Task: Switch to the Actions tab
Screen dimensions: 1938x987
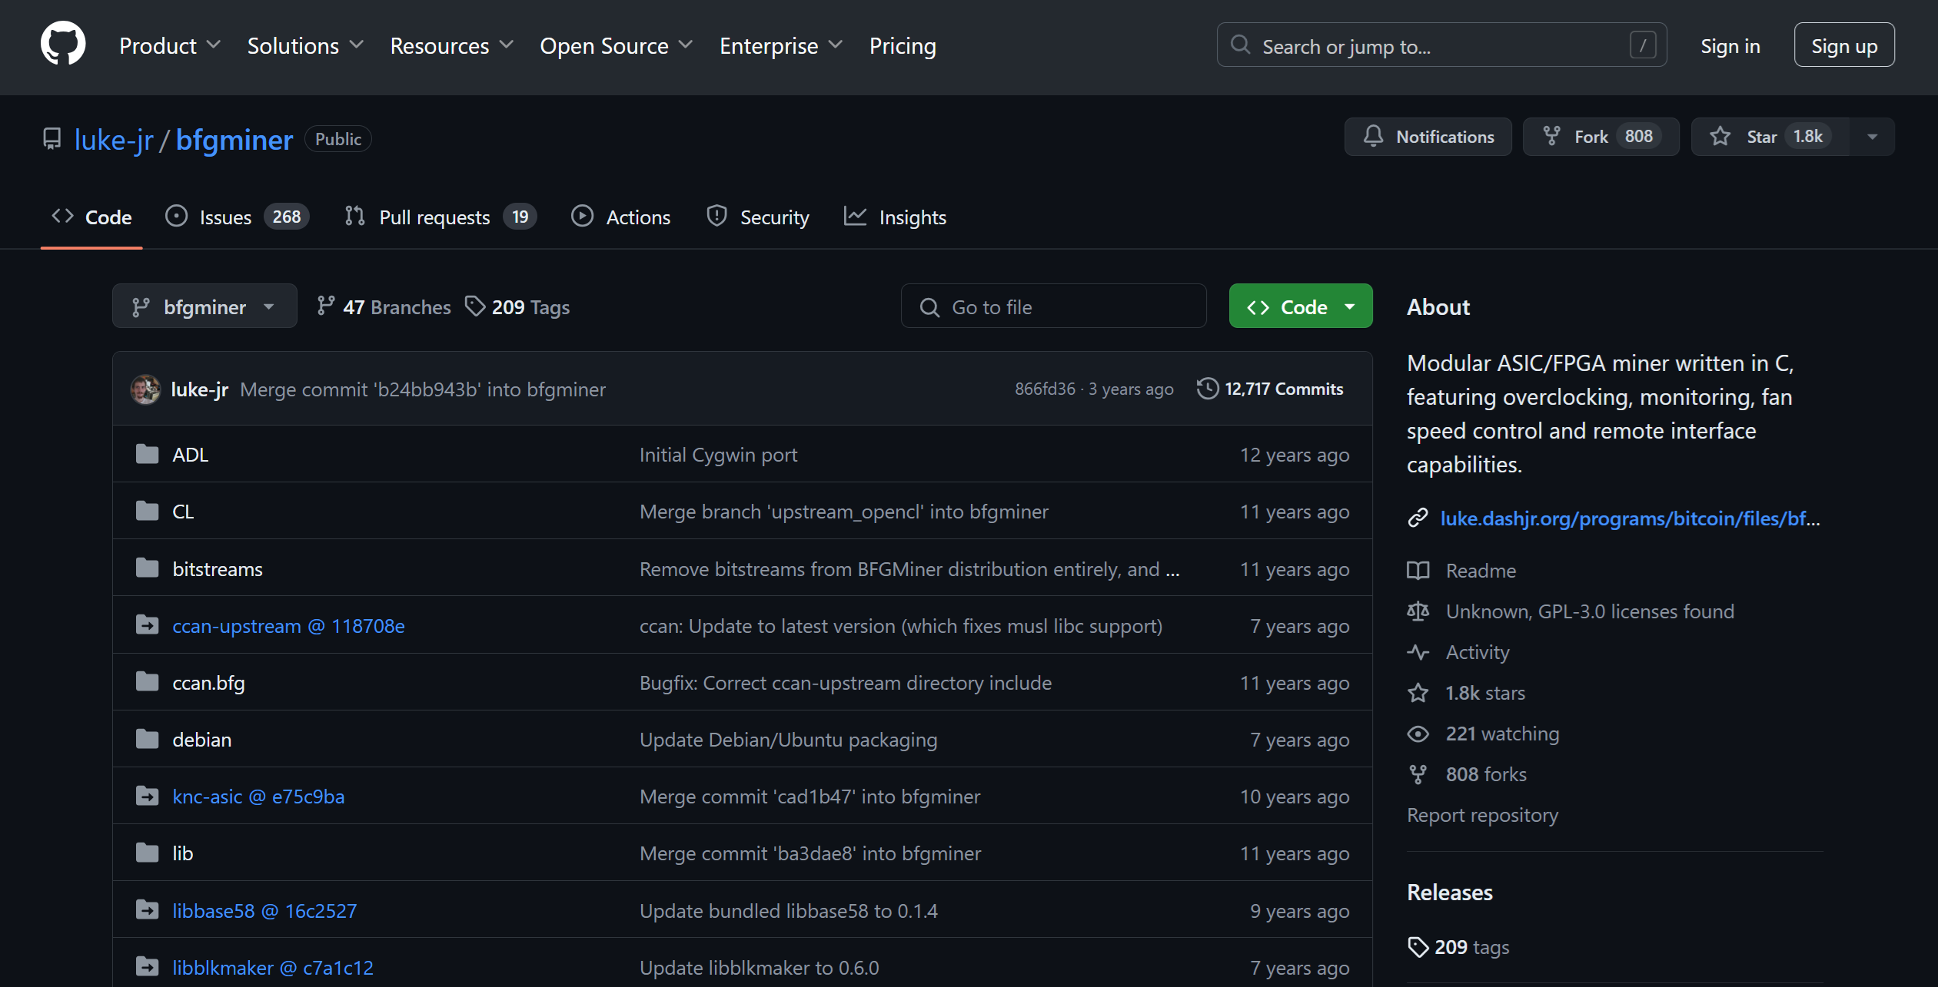Action: pyautogui.click(x=621, y=217)
